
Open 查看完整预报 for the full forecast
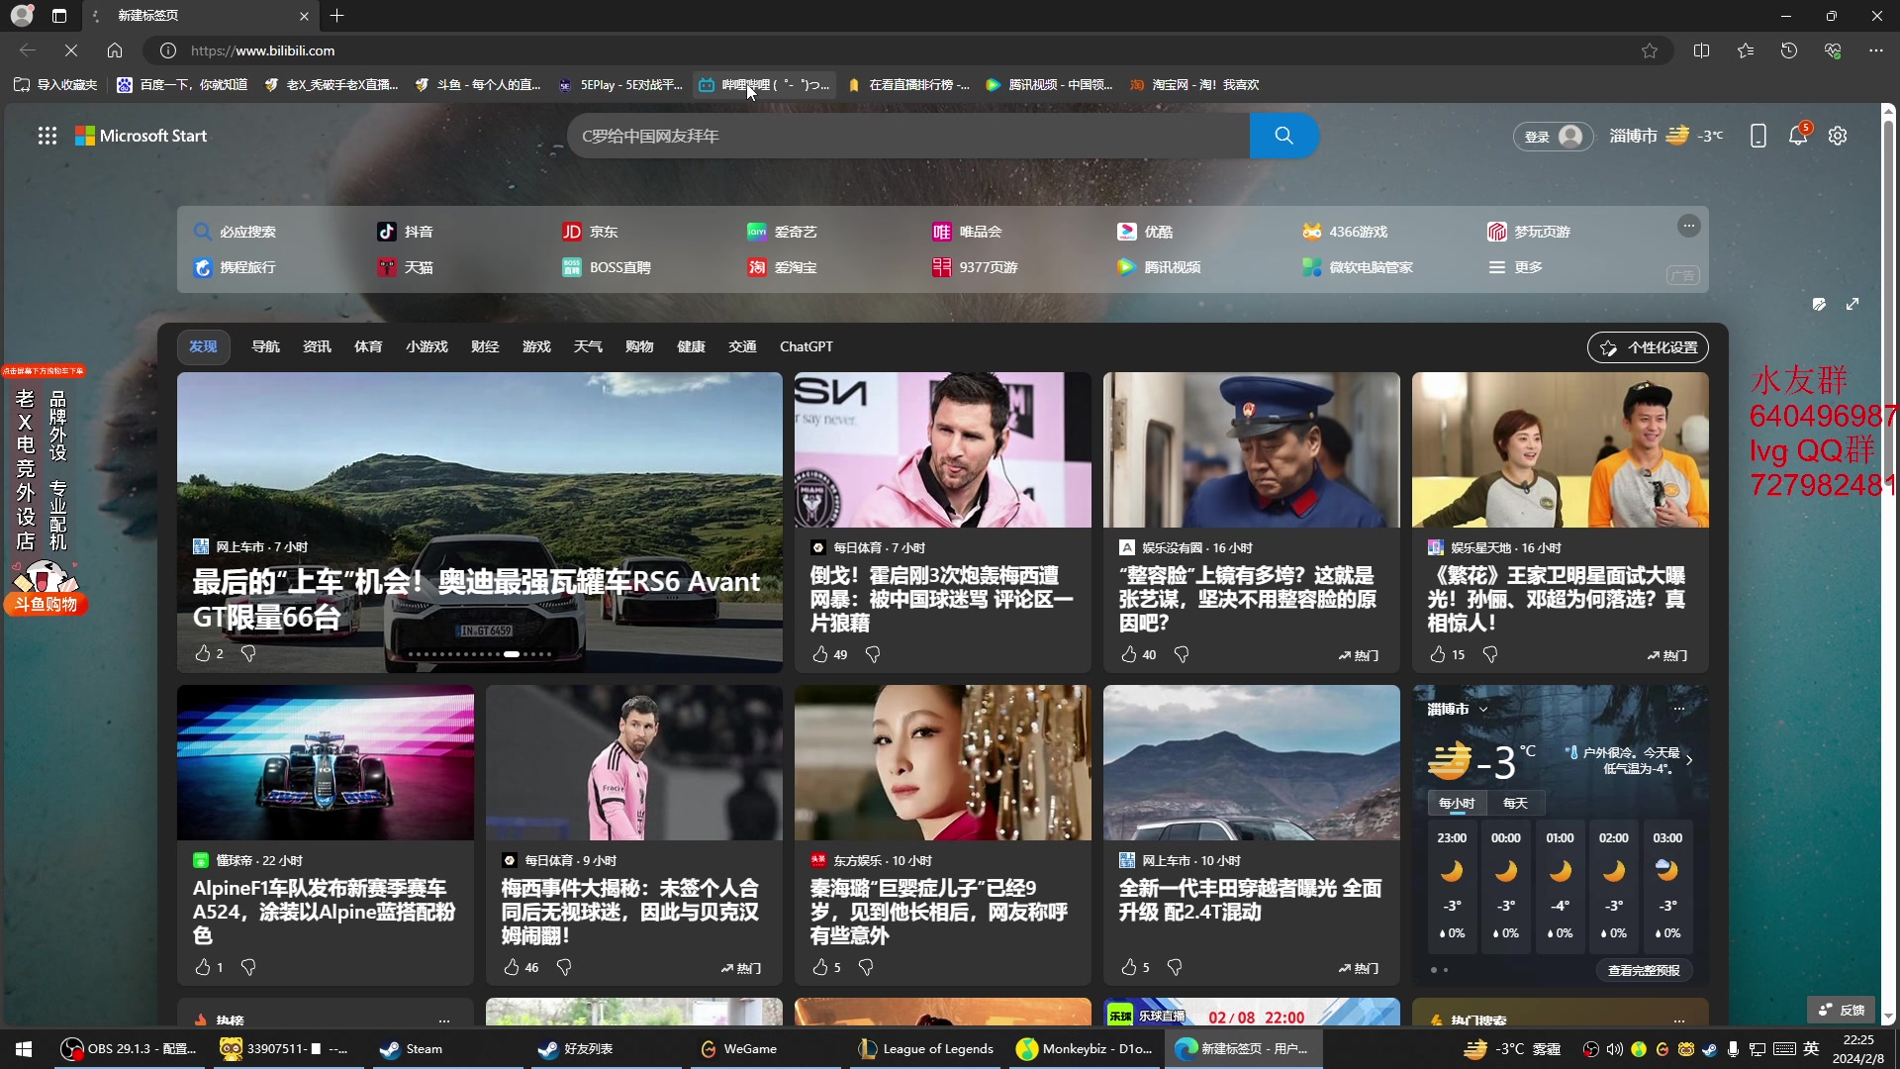point(1643,971)
